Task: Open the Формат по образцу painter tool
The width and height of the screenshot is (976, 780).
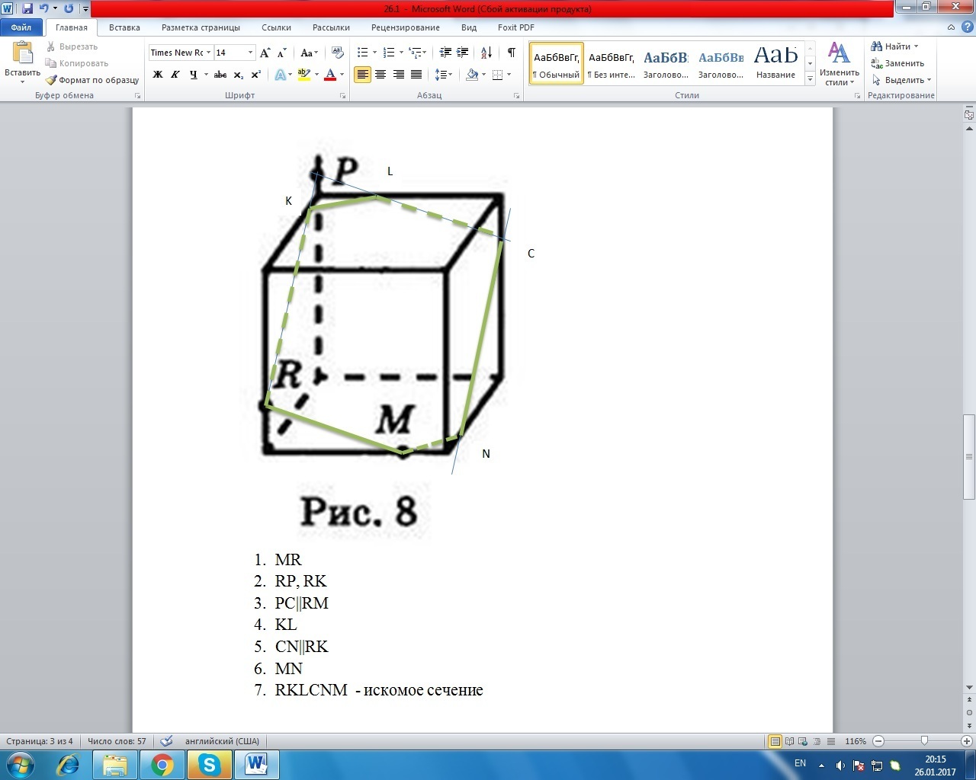Action: click(91, 80)
